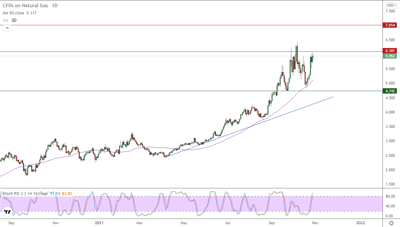Click the Stoch RSI value 83.82
400x227 pixels.
click(x=67, y=194)
